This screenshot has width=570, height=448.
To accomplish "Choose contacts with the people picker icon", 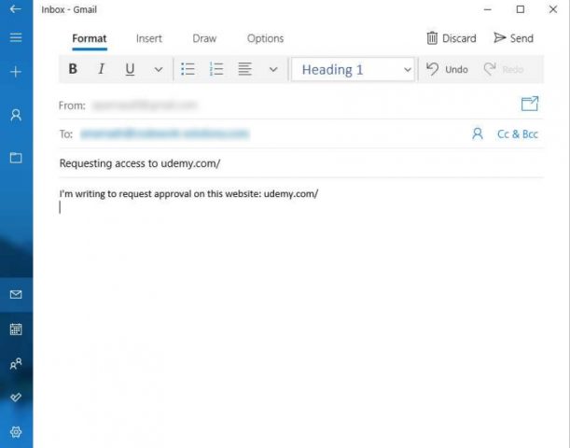I will point(478,134).
